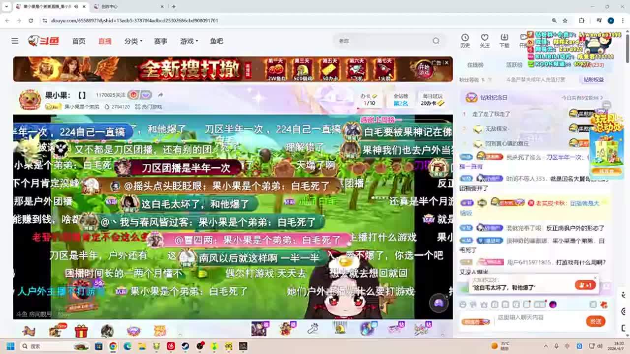The height and width of the screenshot is (354, 630).
Task: Click the +1 repeat danmaku button
Action: coord(585,285)
